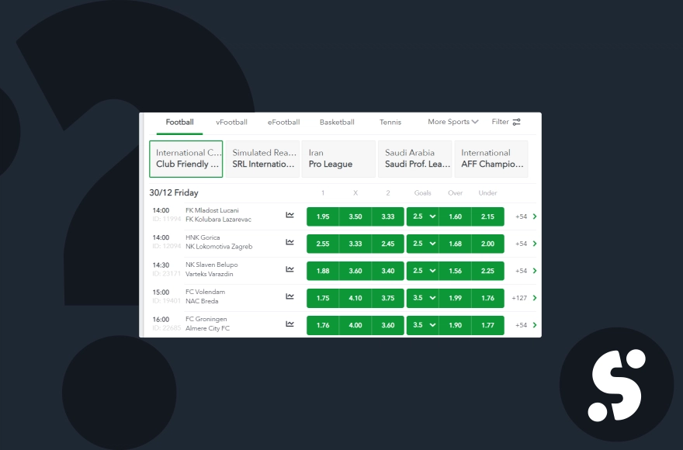Screen dimensions: 683x450
Task: Open stats chart for FC Groningen match
Action: [289, 324]
